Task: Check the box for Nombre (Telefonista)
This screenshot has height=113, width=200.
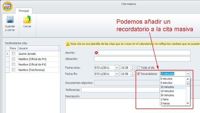Action: tap(14, 70)
